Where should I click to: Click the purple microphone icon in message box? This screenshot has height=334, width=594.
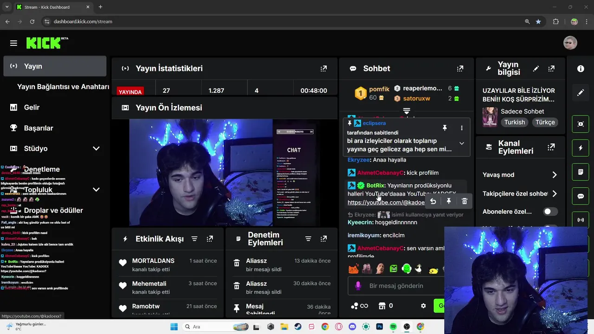click(358, 286)
